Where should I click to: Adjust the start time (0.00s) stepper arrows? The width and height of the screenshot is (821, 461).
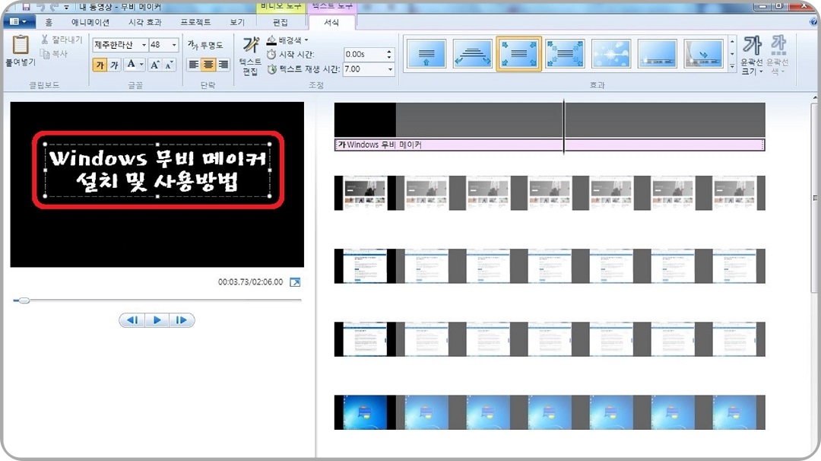pyautogui.click(x=389, y=54)
